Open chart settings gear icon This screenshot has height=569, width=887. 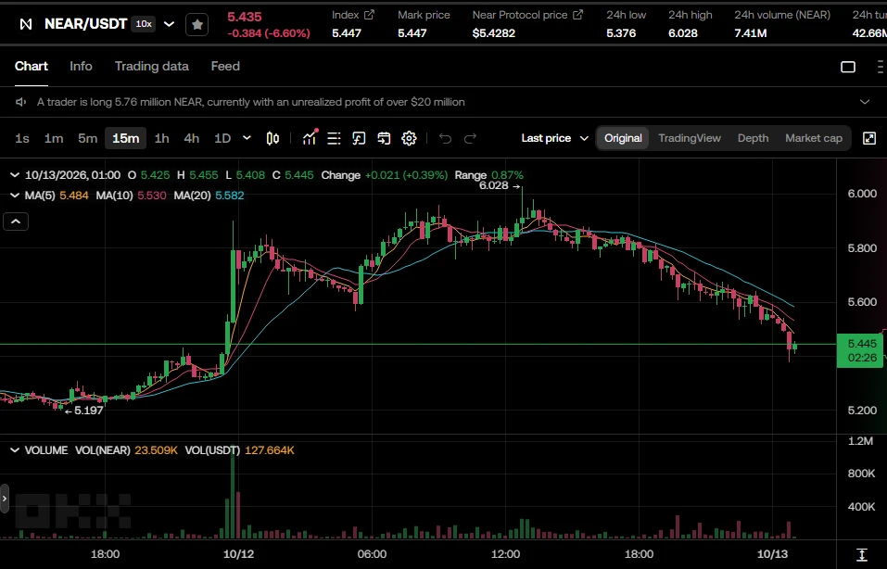click(409, 138)
